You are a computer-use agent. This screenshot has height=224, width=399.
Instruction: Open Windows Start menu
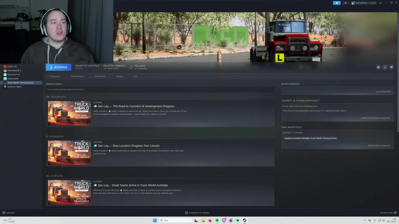point(155,220)
